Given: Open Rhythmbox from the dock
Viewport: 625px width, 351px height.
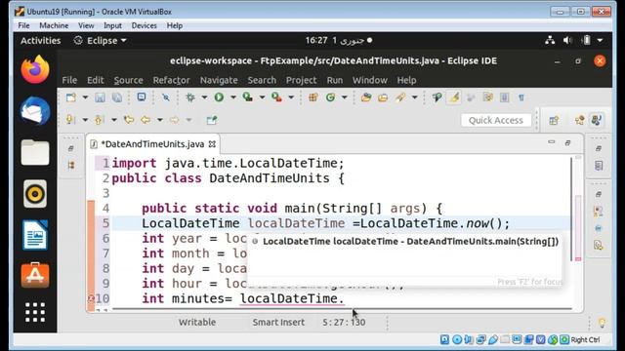Looking at the screenshot, I should point(35,194).
